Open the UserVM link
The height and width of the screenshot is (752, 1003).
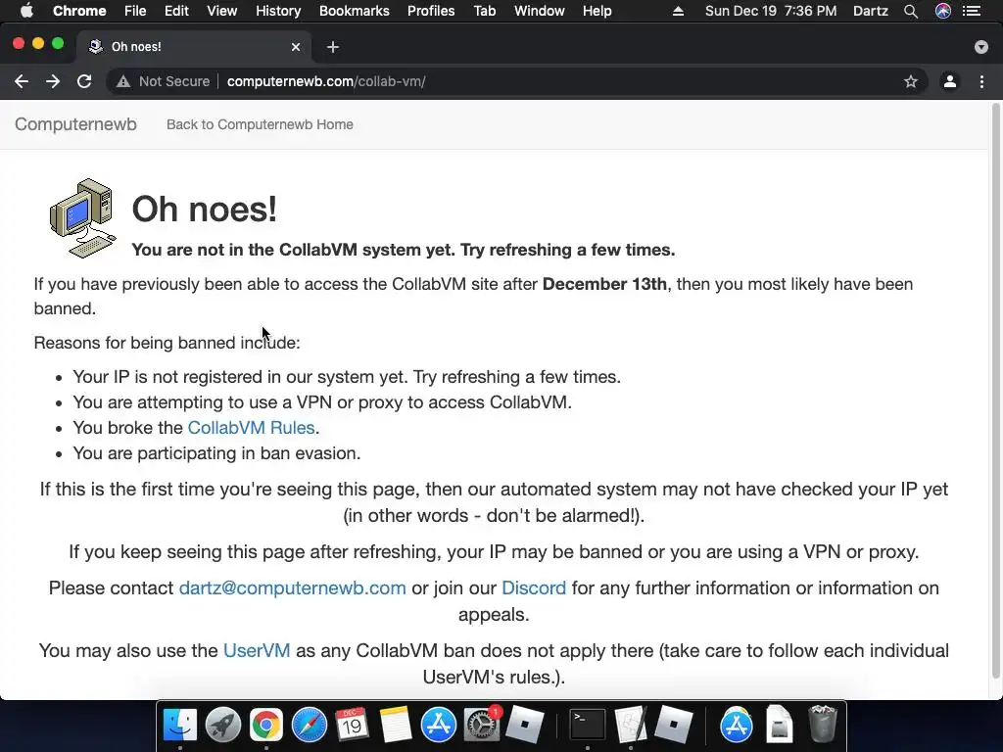tap(257, 650)
